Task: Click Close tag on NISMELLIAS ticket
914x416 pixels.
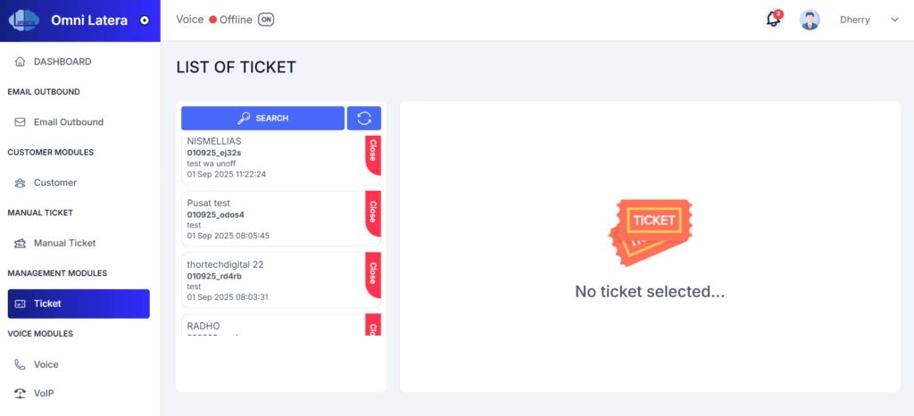Action: point(373,154)
